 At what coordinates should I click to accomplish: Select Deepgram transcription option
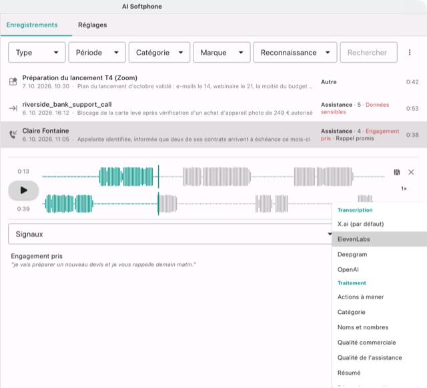[380, 254]
